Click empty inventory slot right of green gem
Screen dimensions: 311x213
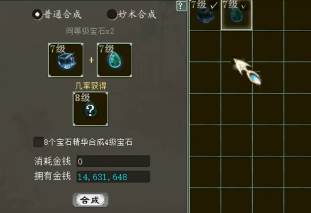[268, 15]
